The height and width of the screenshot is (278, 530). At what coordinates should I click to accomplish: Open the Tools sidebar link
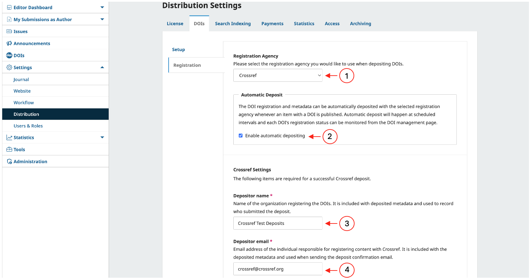point(19,150)
